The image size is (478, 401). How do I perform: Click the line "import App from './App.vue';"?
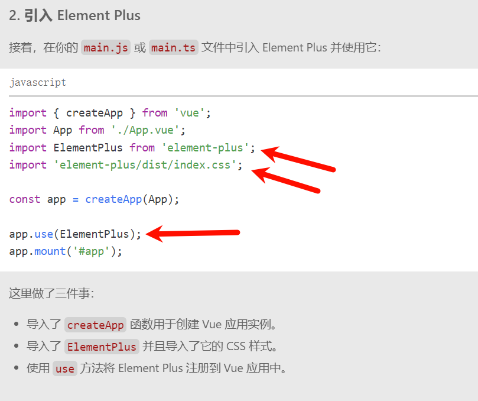click(97, 130)
